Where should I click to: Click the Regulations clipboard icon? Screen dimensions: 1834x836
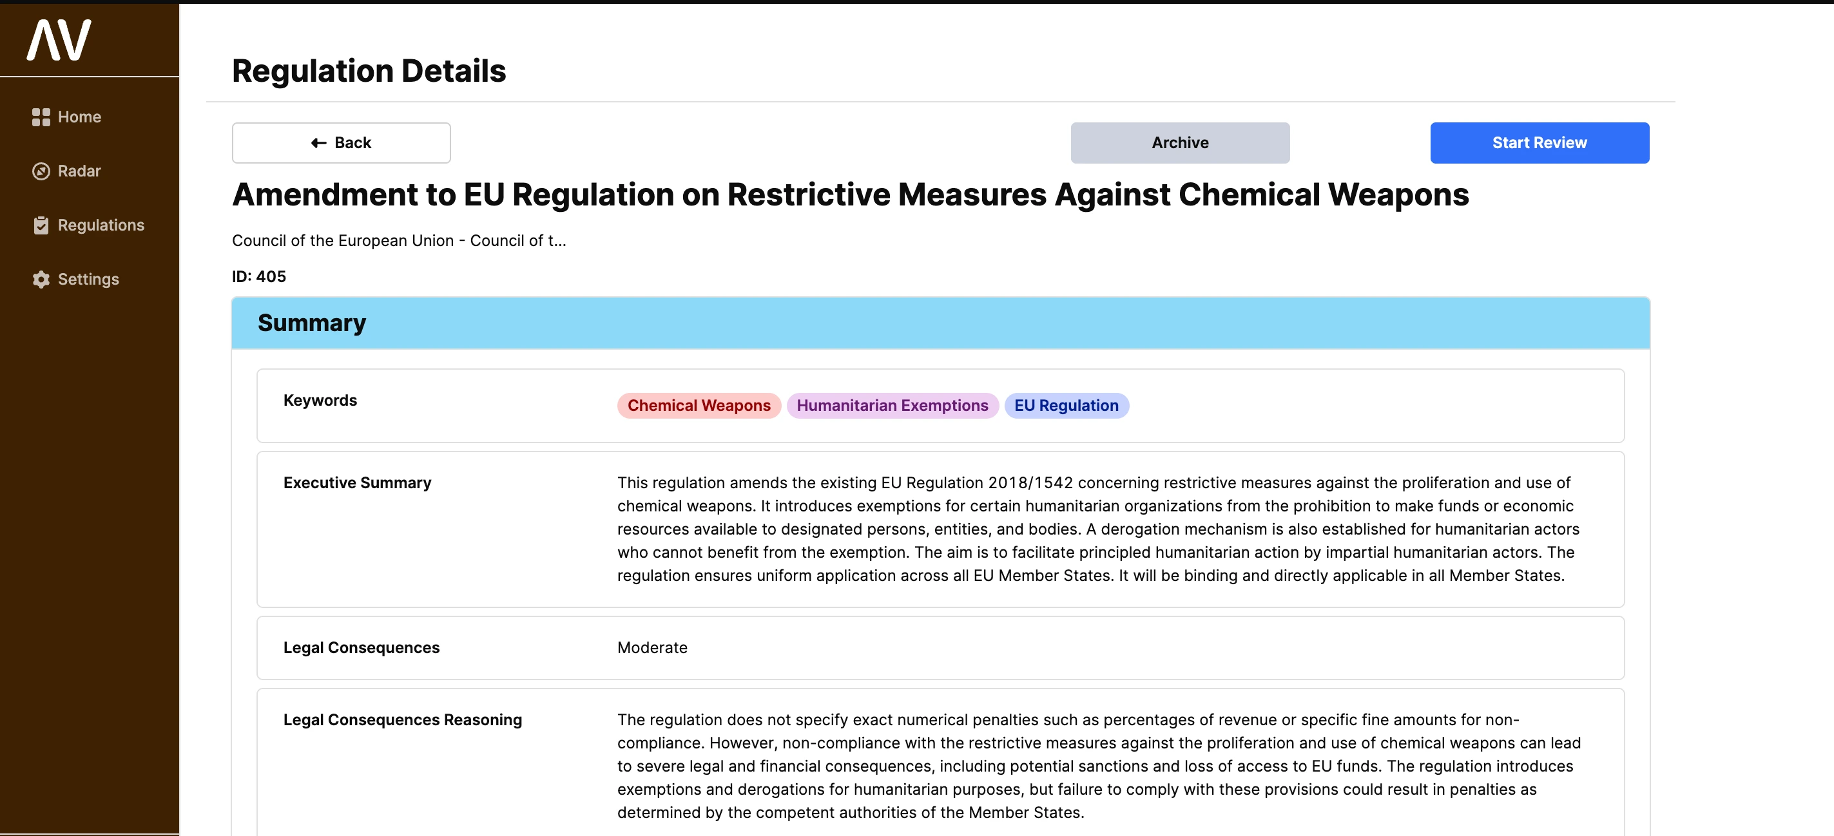point(41,225)
